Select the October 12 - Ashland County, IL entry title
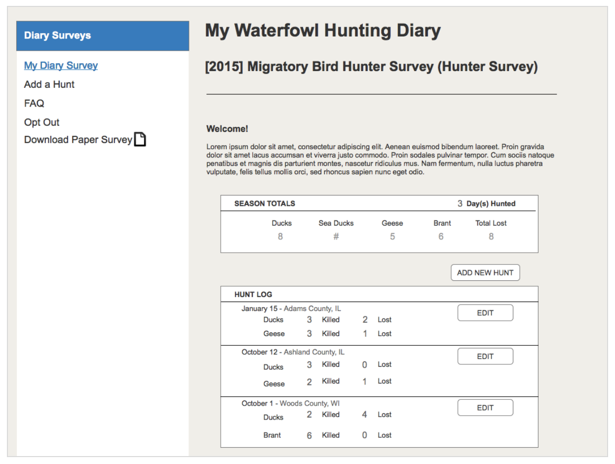 click(293, 352)
